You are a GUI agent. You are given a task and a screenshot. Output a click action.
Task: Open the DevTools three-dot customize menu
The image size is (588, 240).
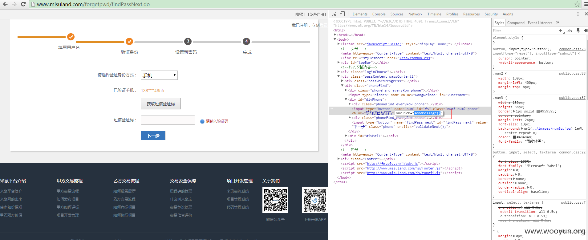pyautogui.click(x=578, y=14)
